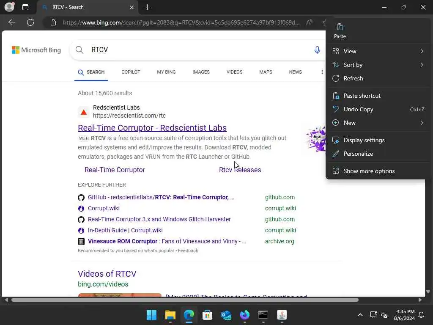433x325 pixels.
Task: Click the horizontal scrollbar thumb
Action: point(185,300)
